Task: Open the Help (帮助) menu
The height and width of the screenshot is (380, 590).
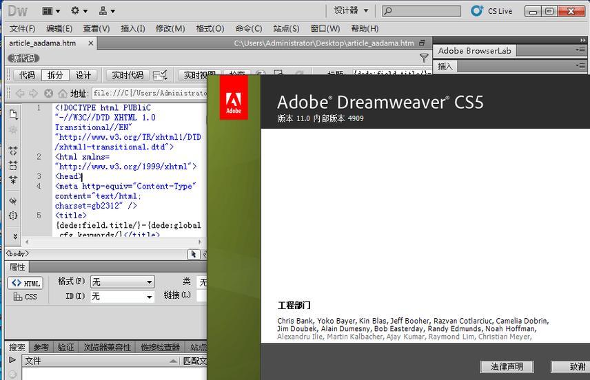Action: [x=365, y=28]
